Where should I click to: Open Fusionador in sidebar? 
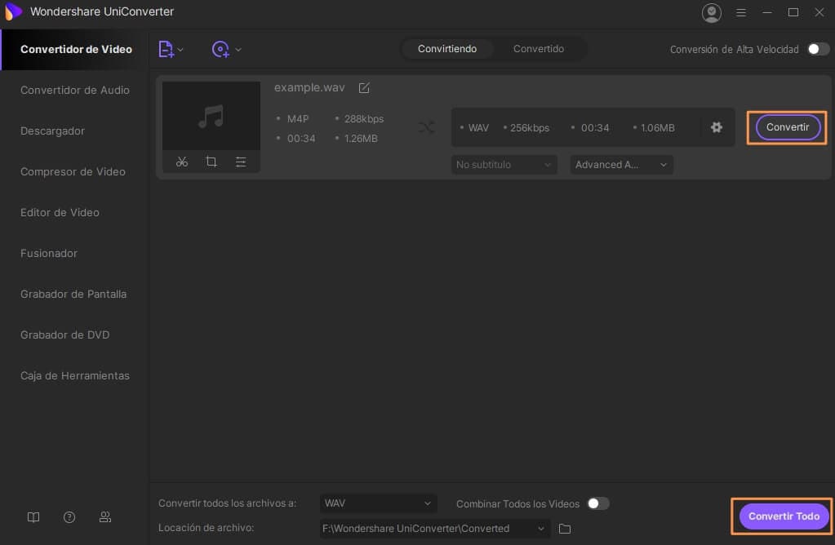48,254
